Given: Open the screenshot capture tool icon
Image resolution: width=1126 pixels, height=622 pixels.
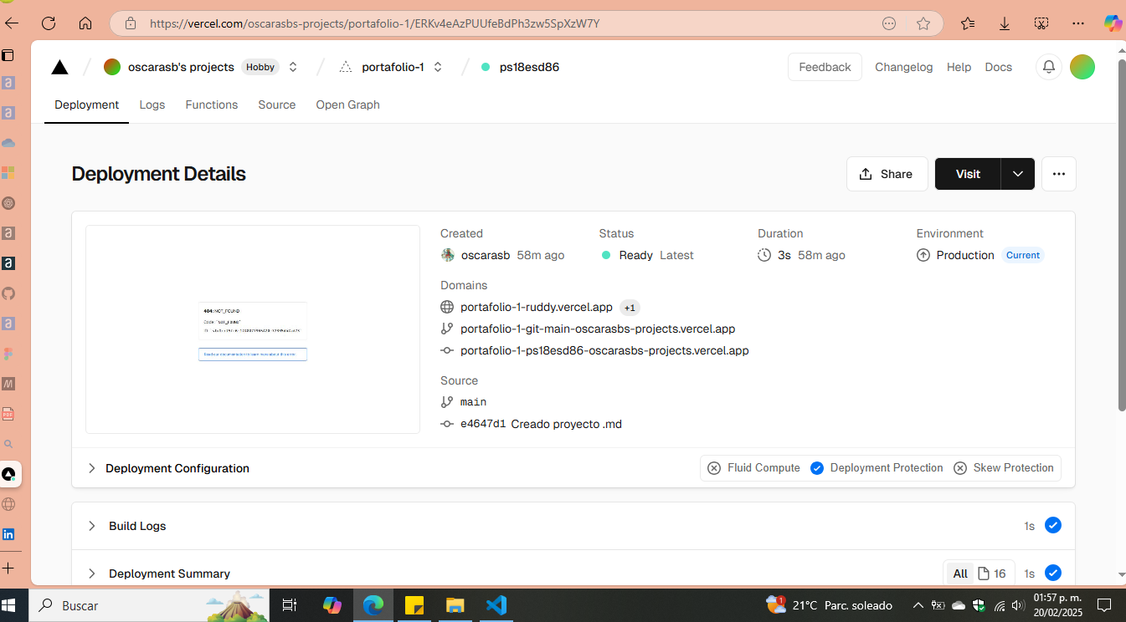Looking at the screenshot, I should click(1041, 23).
